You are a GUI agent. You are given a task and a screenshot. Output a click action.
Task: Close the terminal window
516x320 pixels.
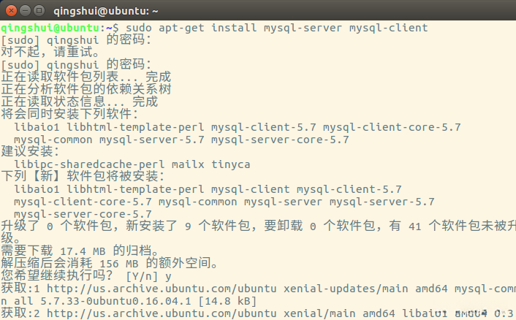(10, 10)
